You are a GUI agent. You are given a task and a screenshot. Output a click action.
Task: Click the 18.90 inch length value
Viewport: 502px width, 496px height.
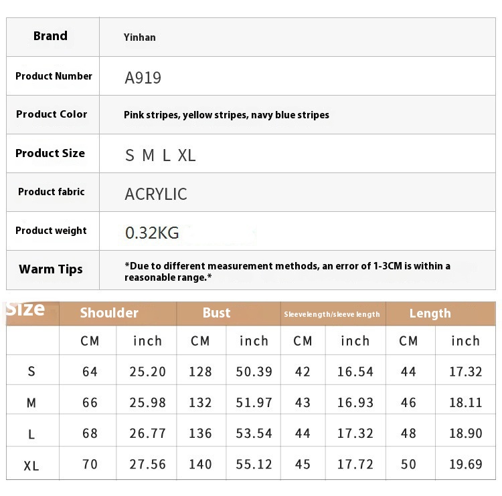(465, 433)
